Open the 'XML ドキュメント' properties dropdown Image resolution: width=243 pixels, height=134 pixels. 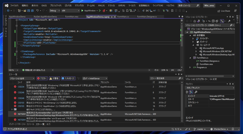tap(210, 88)
